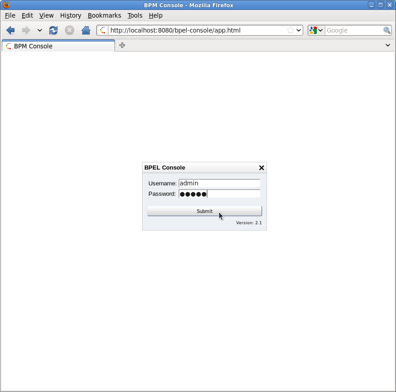The height and width of the screenshot is (392, 396).
Task: Open the address bar history dropdown arrow
Action: 299,30
